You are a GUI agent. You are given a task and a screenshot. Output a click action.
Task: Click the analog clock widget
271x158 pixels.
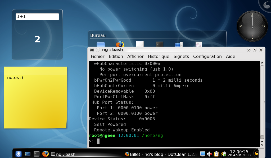(x=252, y=26)
